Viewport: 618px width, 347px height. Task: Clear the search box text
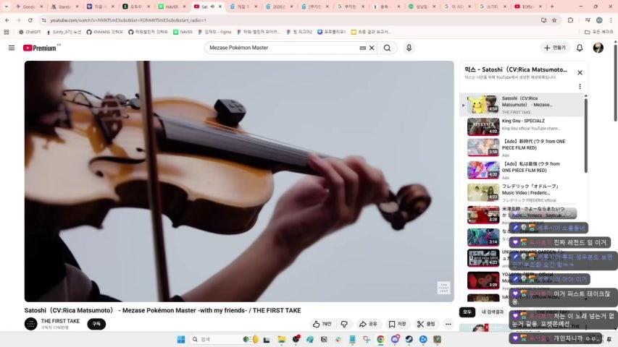pos(372,48)
